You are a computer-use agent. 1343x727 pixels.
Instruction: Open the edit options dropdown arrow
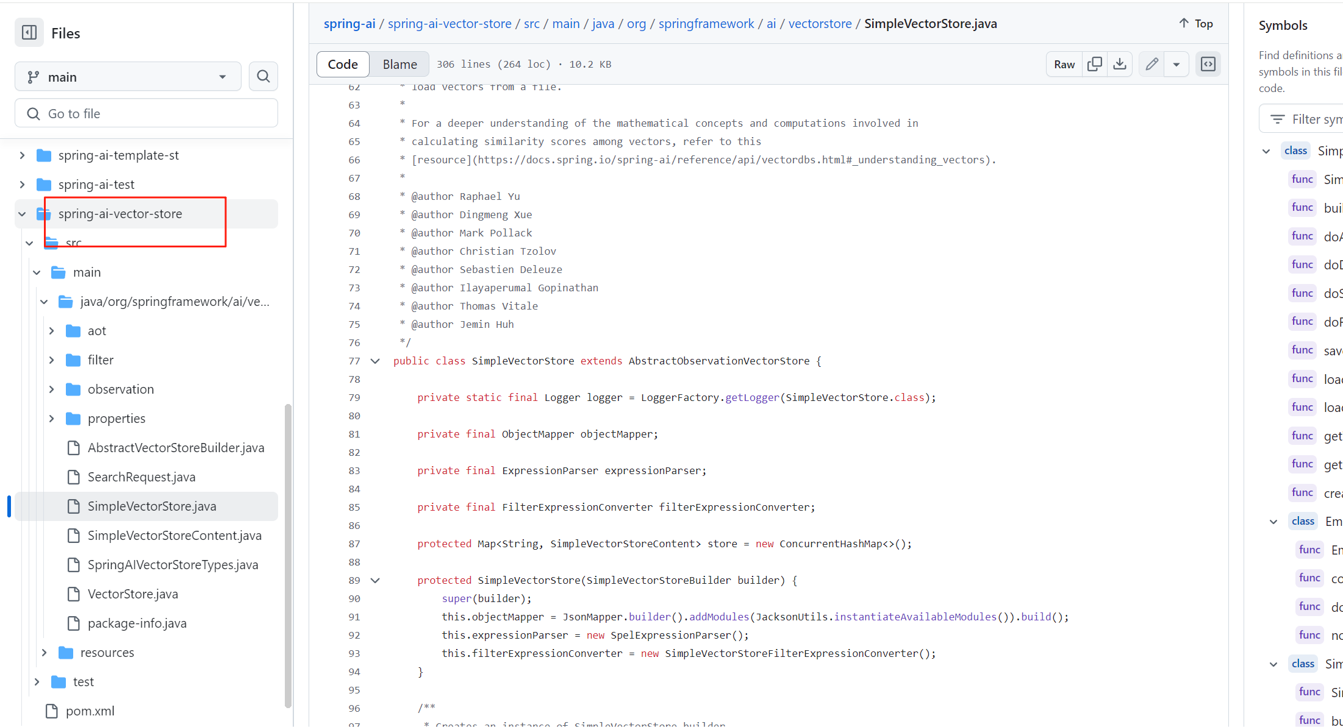(1176, 64)
